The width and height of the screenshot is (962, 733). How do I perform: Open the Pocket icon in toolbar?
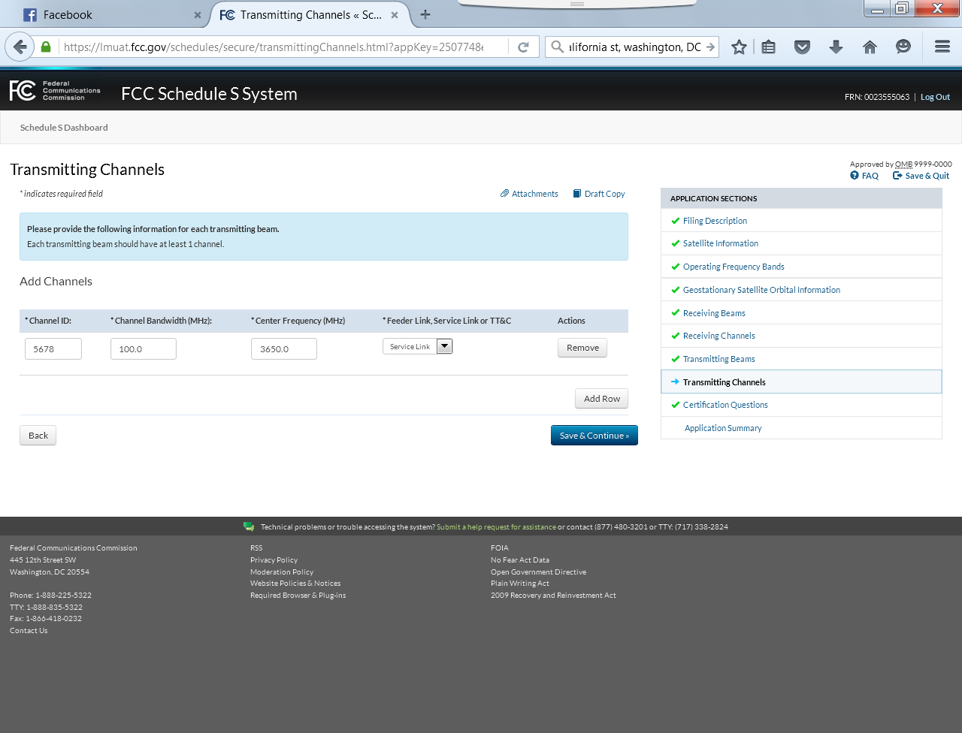[x=802, y=47]
